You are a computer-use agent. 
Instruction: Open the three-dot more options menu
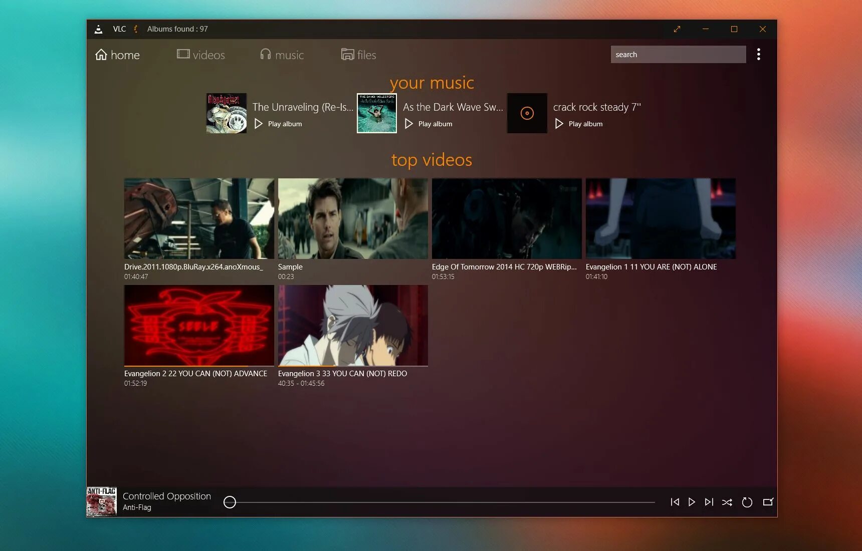click(x=759, y=54)
